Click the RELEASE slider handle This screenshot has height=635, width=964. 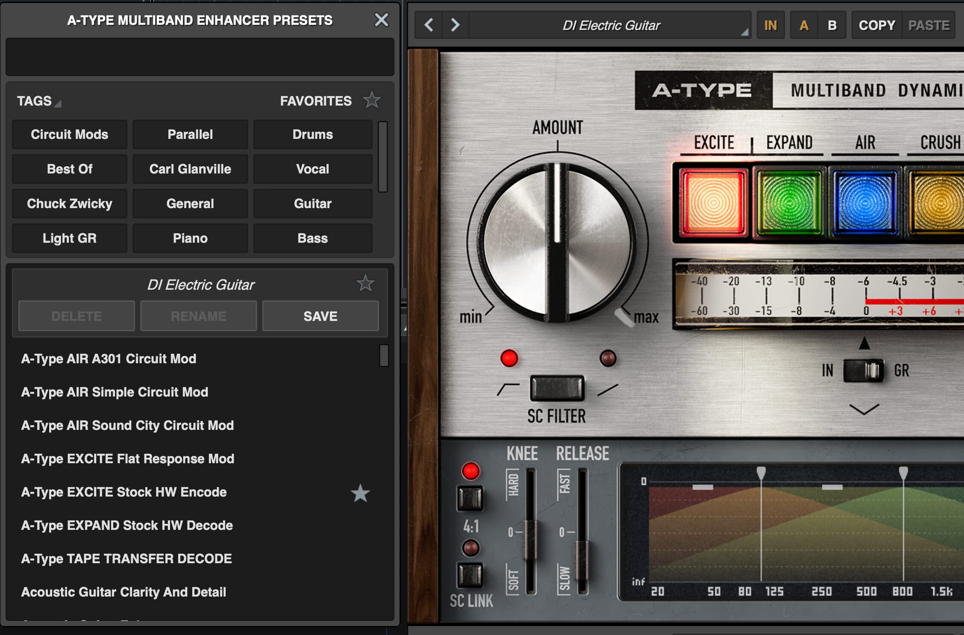[582, 560]
